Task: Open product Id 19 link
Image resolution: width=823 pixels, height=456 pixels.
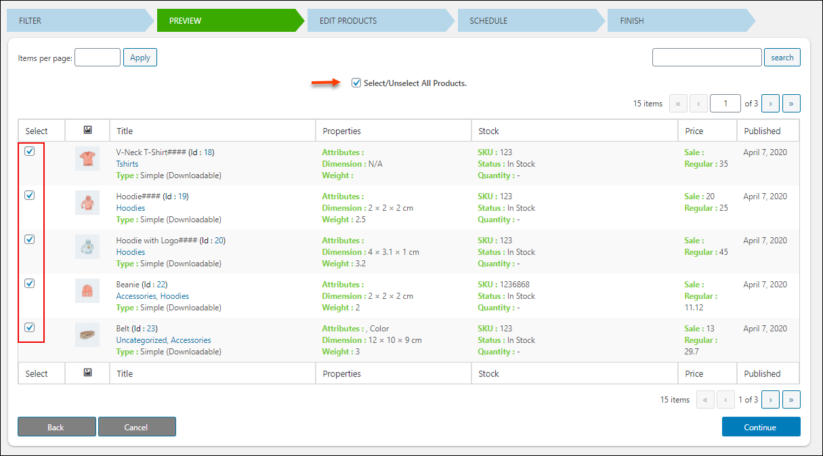Action: 182,196
